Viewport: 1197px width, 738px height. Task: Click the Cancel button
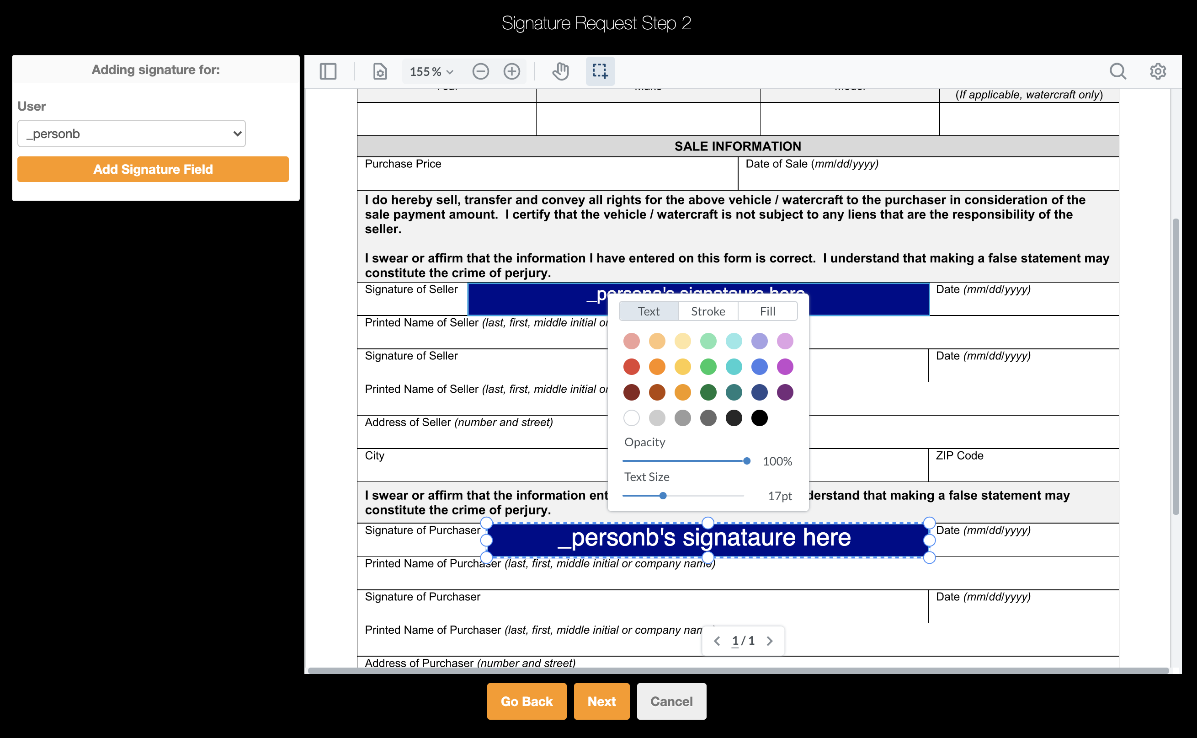click(x=672, y=701)
